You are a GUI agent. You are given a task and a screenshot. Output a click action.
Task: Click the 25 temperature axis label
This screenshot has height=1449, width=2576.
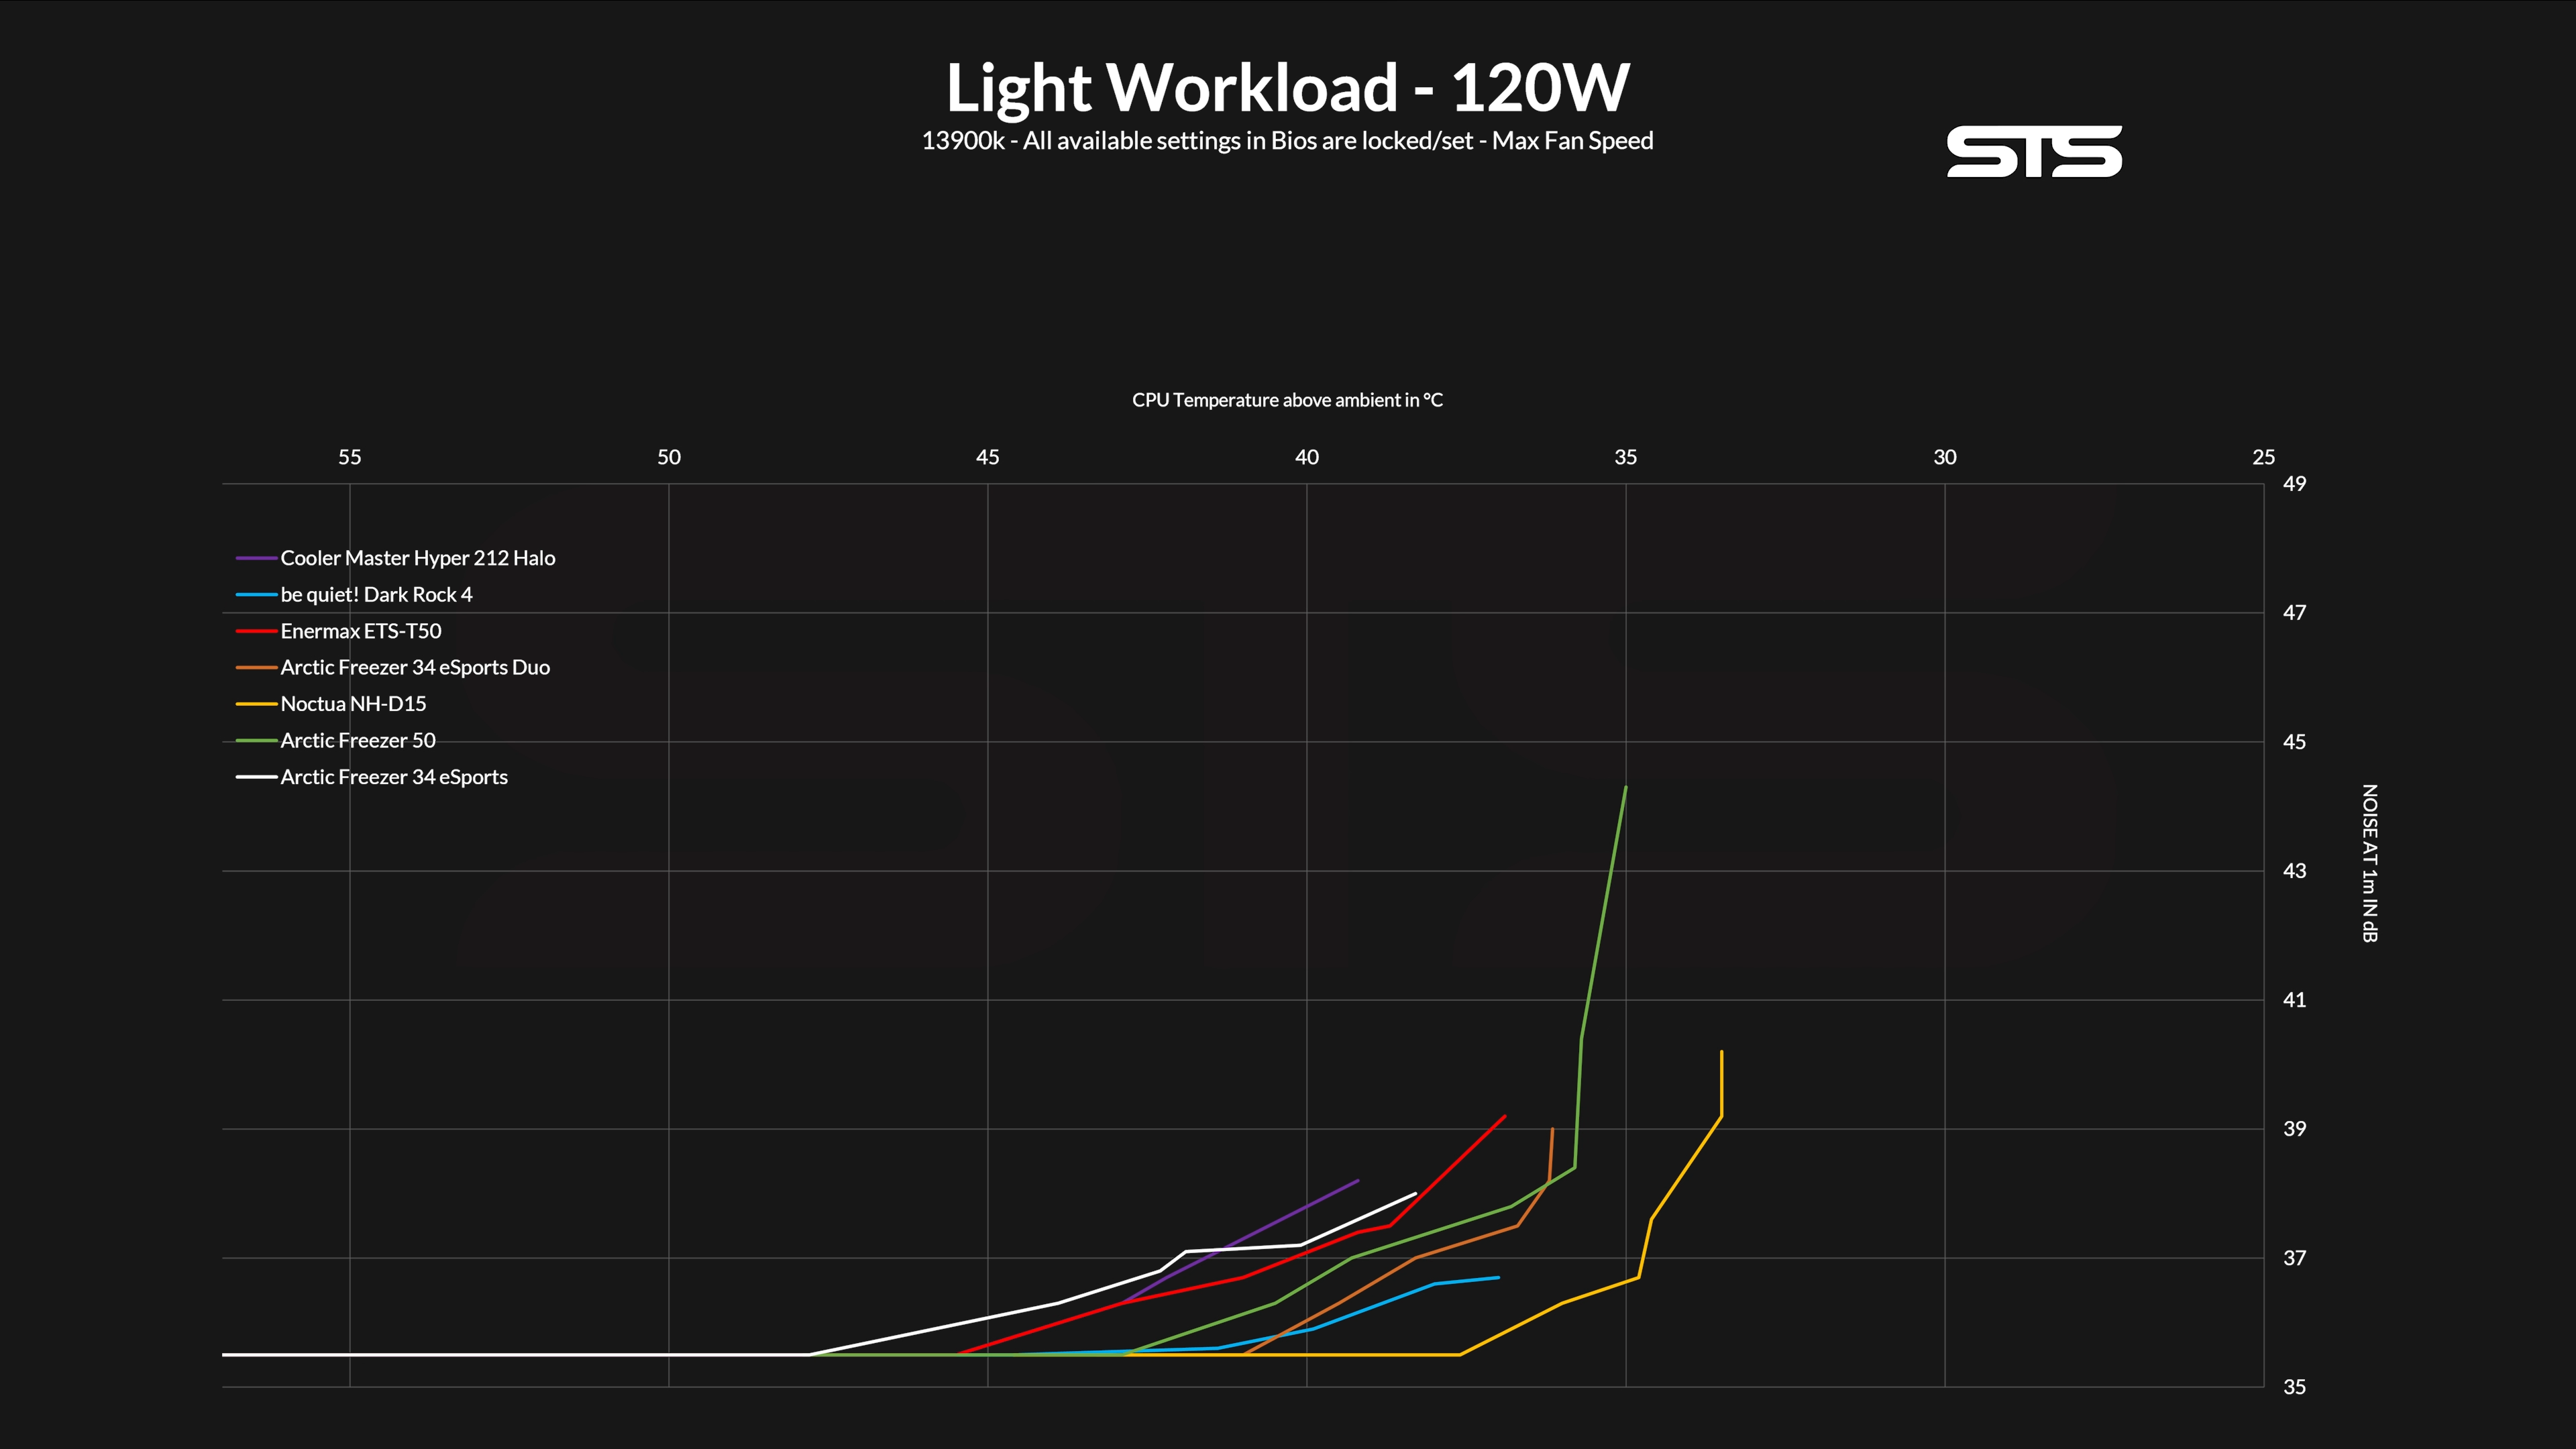coord(2263,457)
